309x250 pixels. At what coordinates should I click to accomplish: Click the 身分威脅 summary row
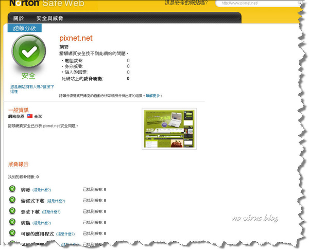point(95,66)
